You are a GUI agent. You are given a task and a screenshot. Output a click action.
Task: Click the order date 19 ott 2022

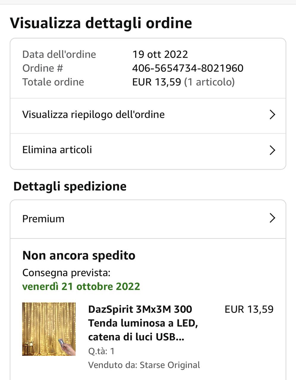(160, 54)
